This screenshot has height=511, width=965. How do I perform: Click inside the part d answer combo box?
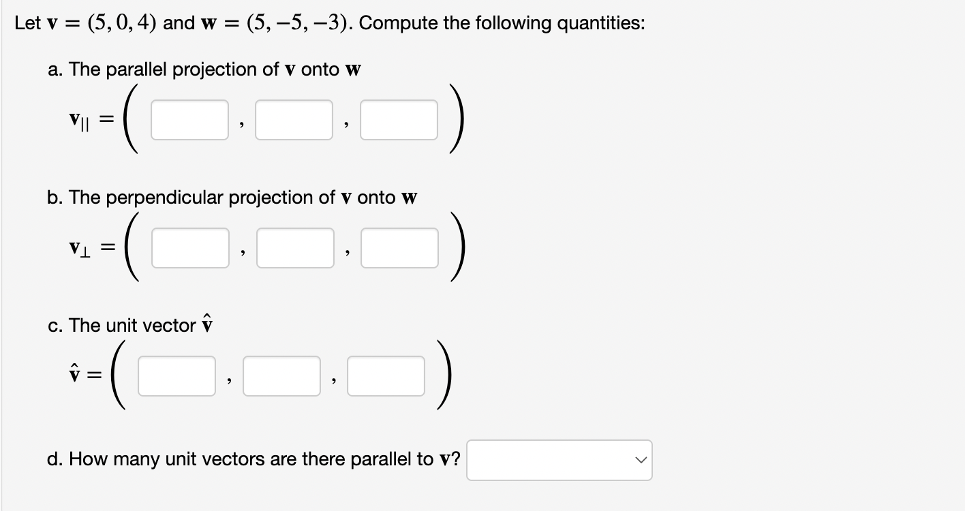click(545, 460)
